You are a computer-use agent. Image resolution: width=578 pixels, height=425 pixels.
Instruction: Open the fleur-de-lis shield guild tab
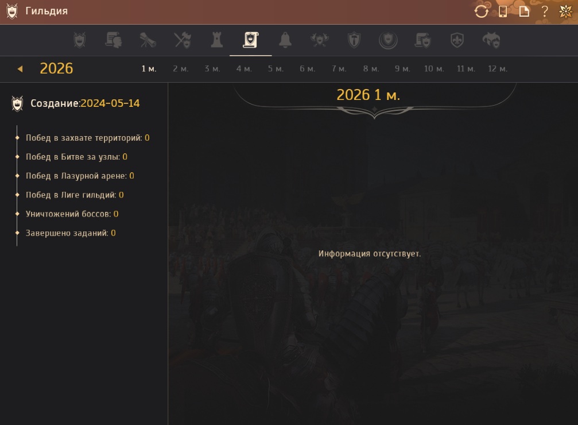457,40
